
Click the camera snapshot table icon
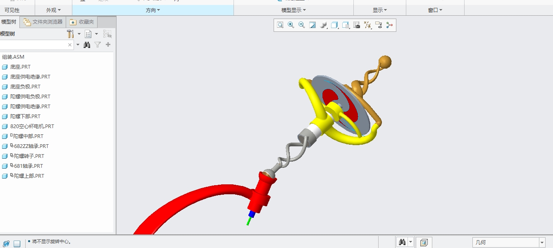[357, 25]
